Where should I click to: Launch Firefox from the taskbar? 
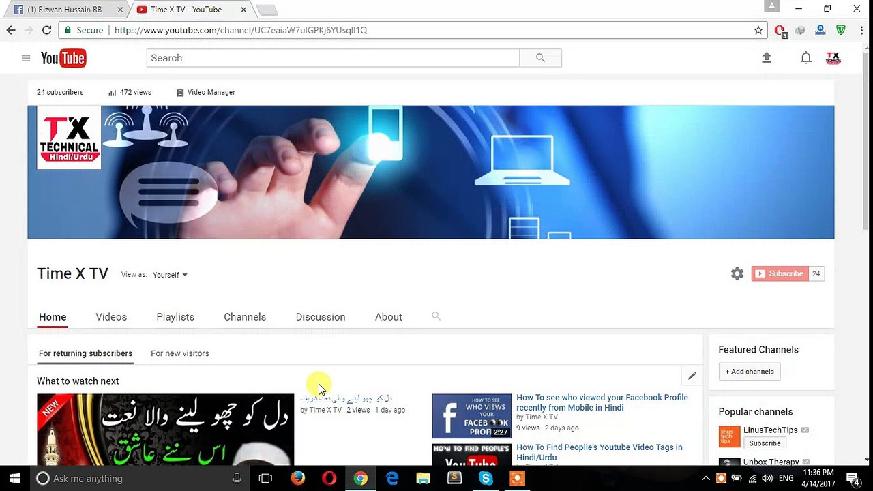tap(297, 478)
